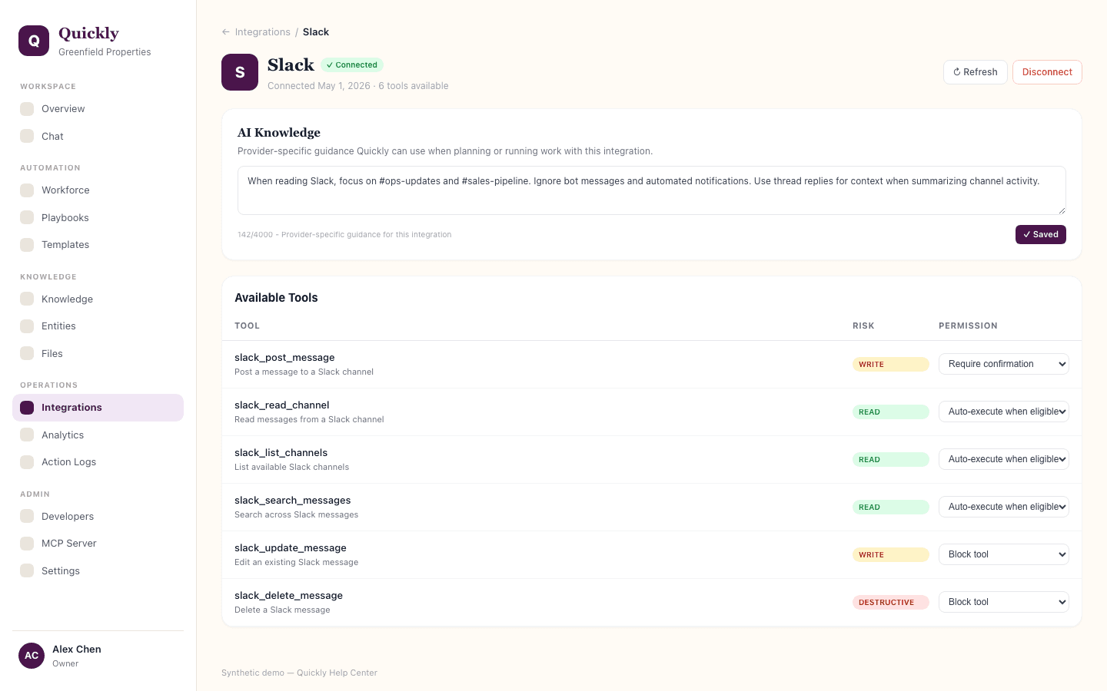Click the MCP Server sidebar icon
Viewport: 1107px width, 691px height.
click(27, 544)
